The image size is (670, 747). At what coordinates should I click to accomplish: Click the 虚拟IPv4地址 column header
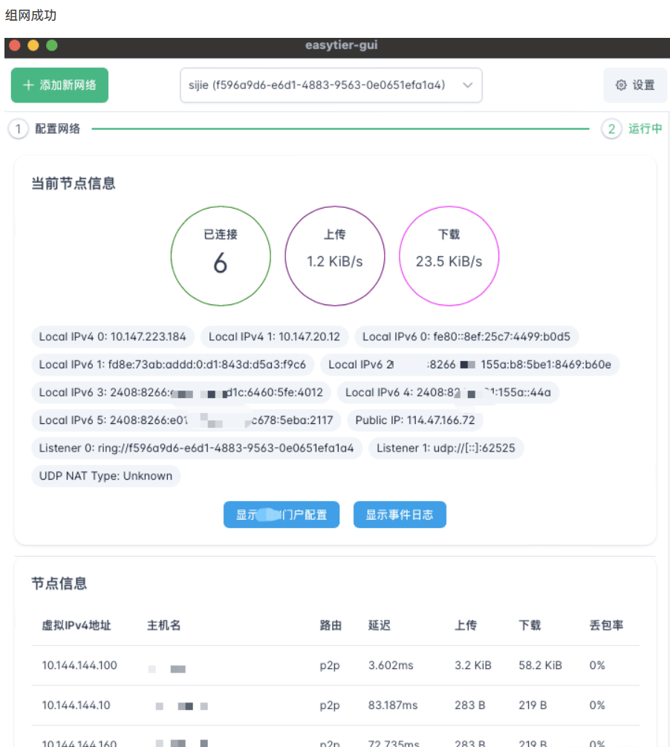[76, 625]
